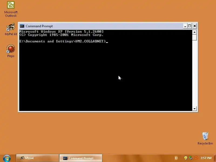Minimize the Command Prompt window
216x162 pixels.
point(185,26)
